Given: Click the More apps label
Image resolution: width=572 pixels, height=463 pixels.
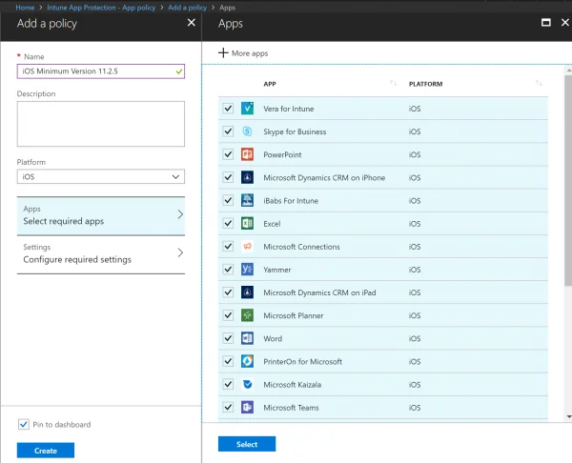Looking at the screenshot, I should point(250,53).
